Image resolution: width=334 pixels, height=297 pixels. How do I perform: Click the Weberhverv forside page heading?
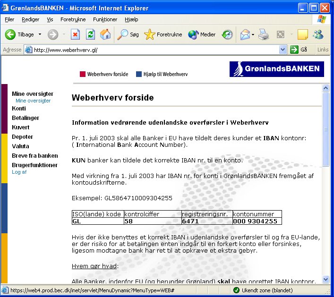tap(113, 98)
